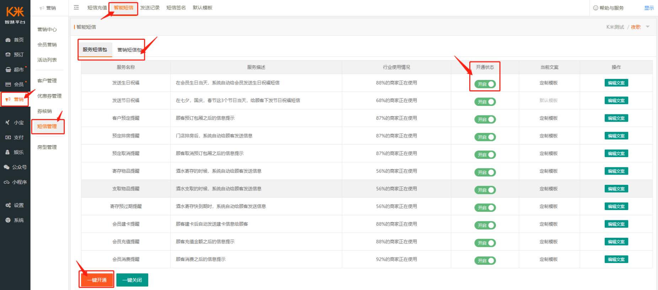Click the 一键关闭 button
Screen dimensions: 658x290
coord(132,280)
